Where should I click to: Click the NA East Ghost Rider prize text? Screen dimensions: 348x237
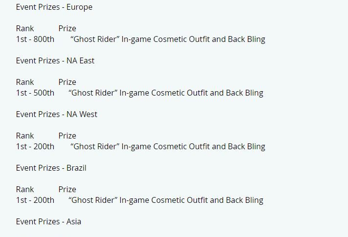pyautogui.click(x=166, y=93)
